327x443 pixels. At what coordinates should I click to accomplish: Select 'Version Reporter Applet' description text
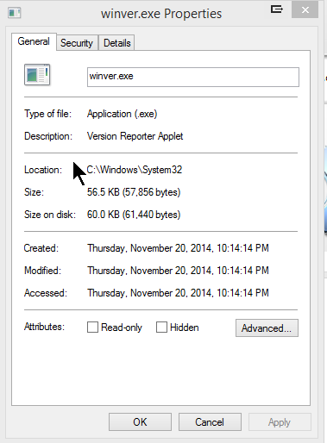135,136
